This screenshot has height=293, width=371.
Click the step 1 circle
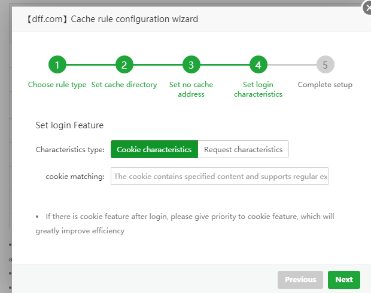[x=57, y=65]
